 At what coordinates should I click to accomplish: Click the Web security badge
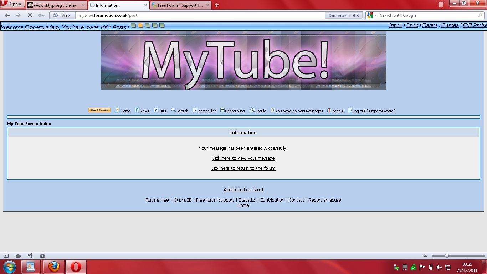[x=62, y=15]
